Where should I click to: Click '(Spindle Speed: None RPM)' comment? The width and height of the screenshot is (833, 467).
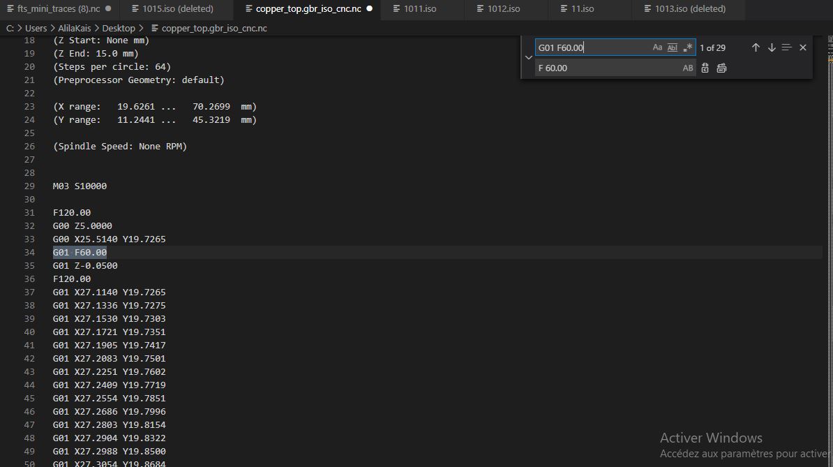(x=120, y=146)
